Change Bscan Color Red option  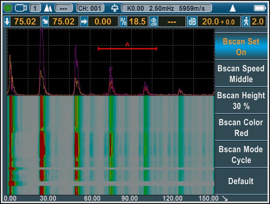tap(241, 128)
